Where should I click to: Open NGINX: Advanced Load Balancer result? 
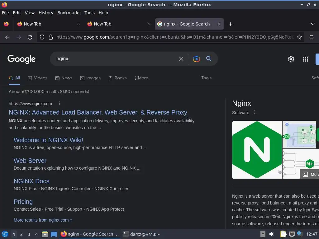98,112
